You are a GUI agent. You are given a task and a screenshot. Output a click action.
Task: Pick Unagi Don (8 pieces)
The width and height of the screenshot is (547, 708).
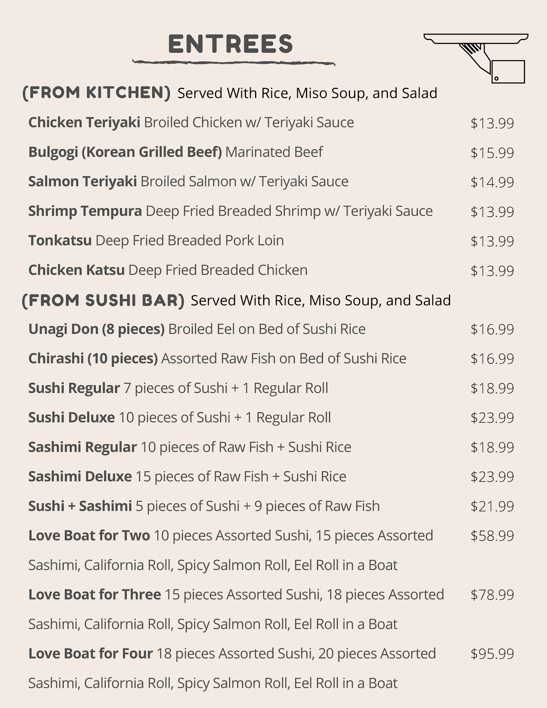[x=96, y=329]
